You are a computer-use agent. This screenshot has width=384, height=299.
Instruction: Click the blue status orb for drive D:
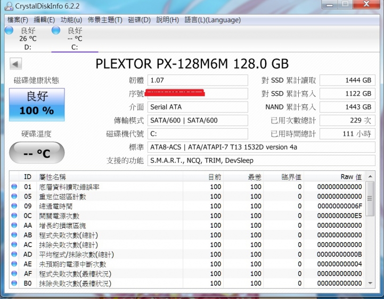pos(9,30)
